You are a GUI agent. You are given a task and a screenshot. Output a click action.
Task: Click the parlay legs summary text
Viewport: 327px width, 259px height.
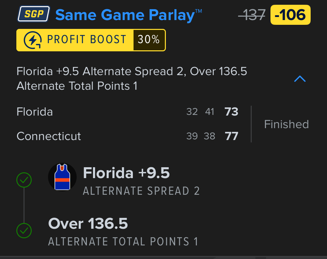(x=132, y=79)
